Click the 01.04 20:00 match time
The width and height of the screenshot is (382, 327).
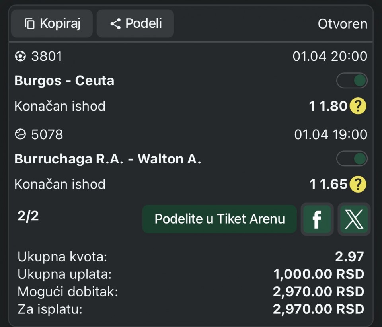(x=329, y=56)
